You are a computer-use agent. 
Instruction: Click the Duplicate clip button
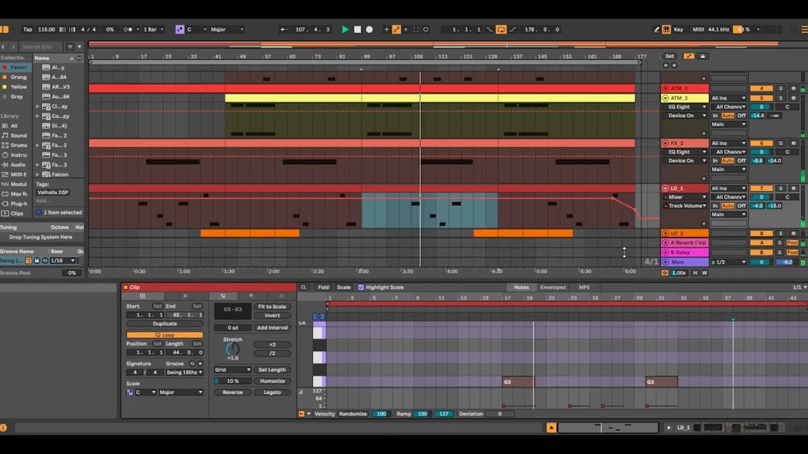pos(164,323)
